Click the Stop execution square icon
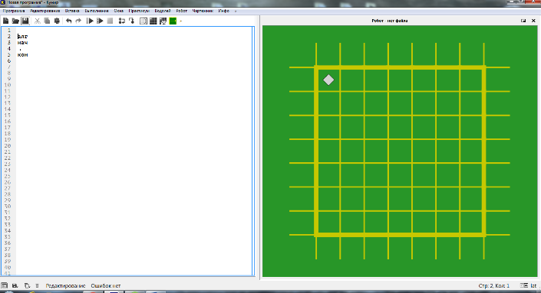The height and width of the screenshot is (293, 541). tap(110, 21)
